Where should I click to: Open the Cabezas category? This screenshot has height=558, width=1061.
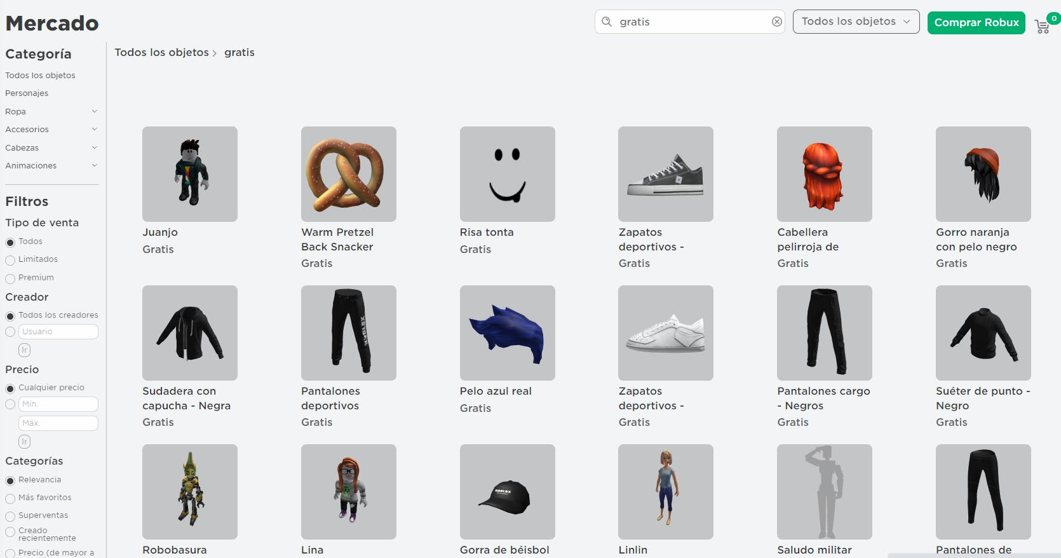[x=22, y=147]
